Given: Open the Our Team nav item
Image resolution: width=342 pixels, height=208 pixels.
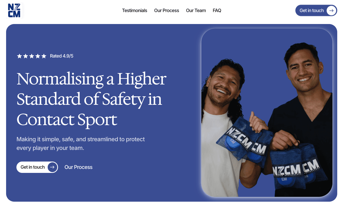Looking at the screenshot, I should [x=196, y=11].
